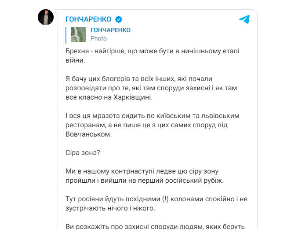287x240 pixels.
Task: Open the quoted ГОНЧАРЕНКО reply author name
Action: coord(110,30)
